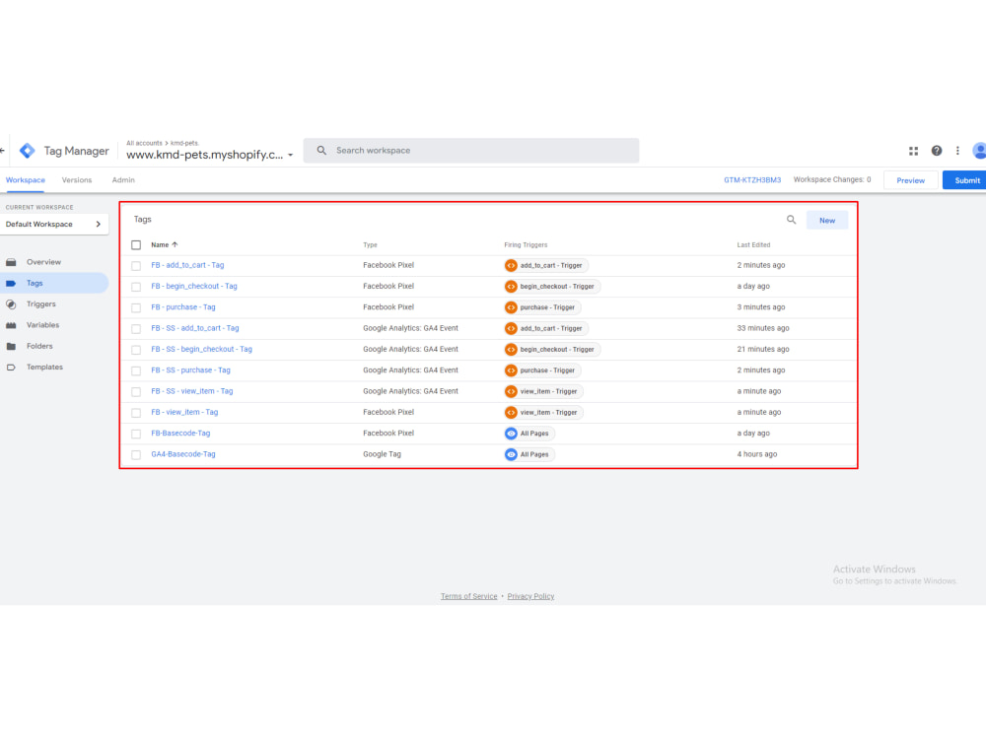Click the trigger icon for FB - SS - purchase - Tag
Viewport: 986px width, 739px height.
coord(511,370)
